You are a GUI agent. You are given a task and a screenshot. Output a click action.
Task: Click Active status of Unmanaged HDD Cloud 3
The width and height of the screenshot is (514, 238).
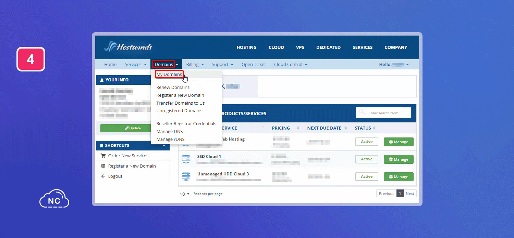(x=367, y=176)
